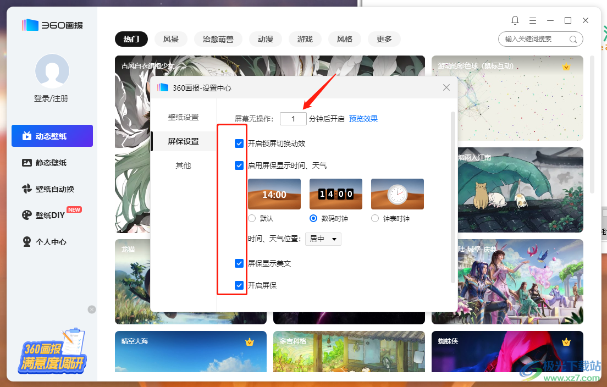Select the 风格 category tab
Viewport: 607px width, 387px height.
pyautogui.click(x=345, y=39)
